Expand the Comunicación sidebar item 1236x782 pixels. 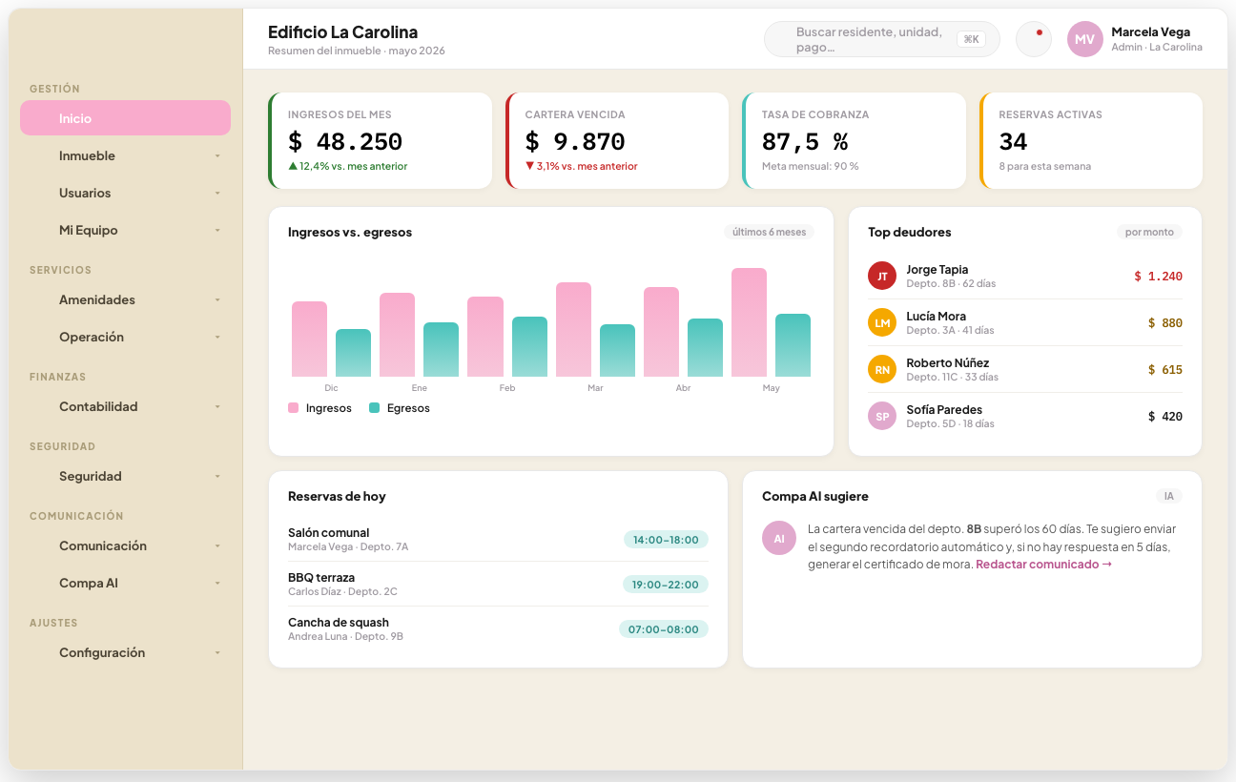(125, 545)
